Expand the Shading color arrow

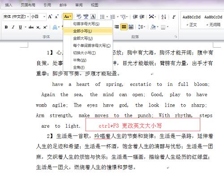[158, 27]
